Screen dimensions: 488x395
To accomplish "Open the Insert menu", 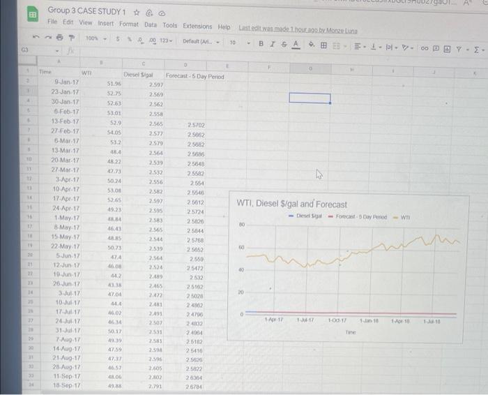I will 105,23.
